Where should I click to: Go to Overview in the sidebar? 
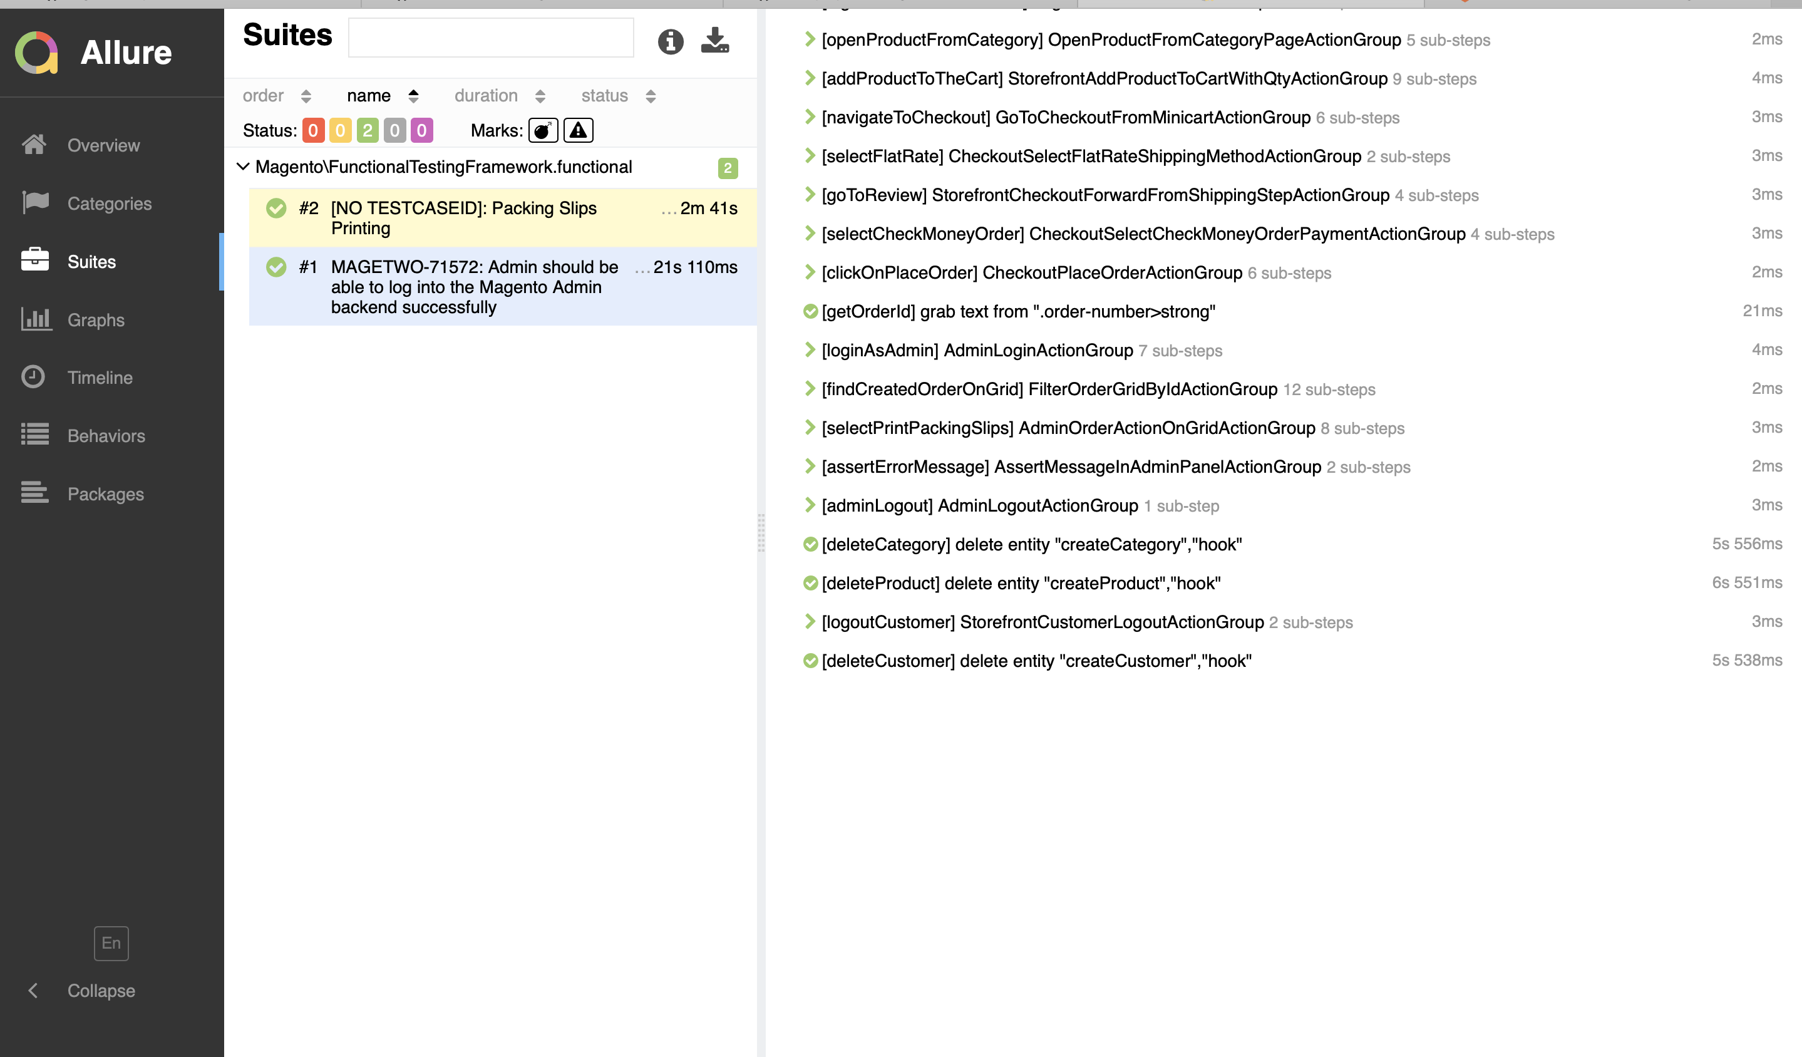click(x=104, y=145)
